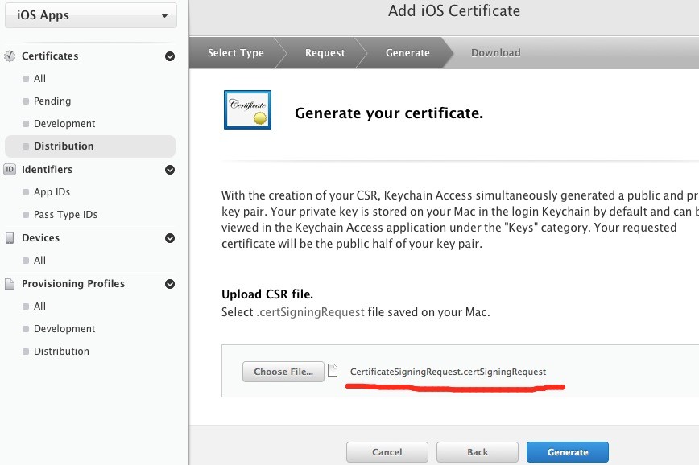Click the Choose File button

(283, 372)
